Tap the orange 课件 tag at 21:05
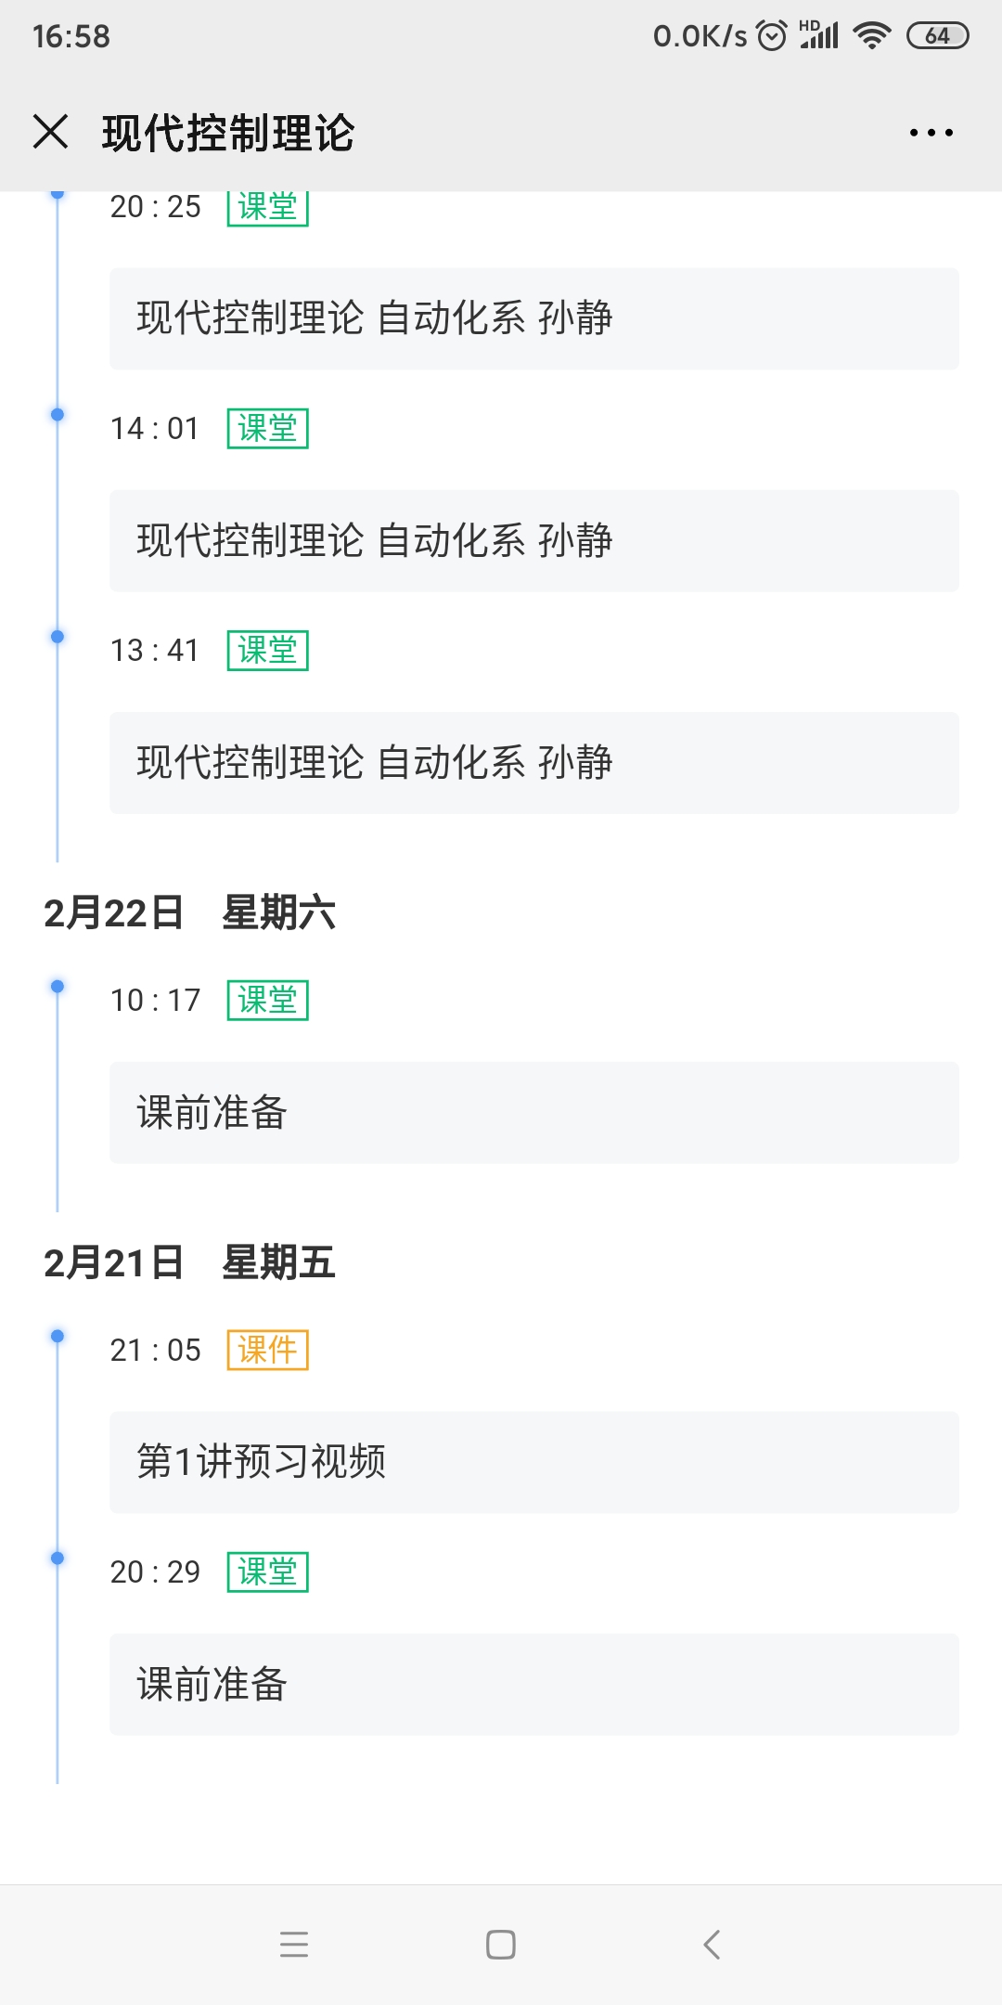1002x2005 pixels. pyautogui.click(x=267, y=1350)
